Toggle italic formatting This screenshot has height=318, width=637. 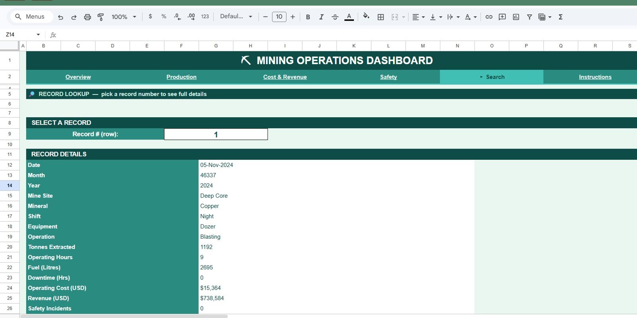[321, 17]
